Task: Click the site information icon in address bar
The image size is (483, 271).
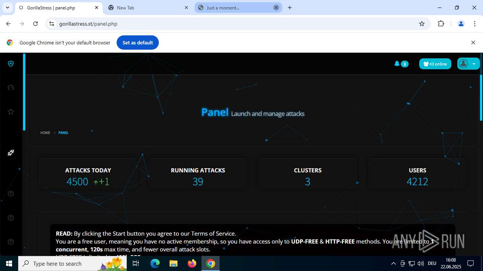Action: (x=52, y=24)
